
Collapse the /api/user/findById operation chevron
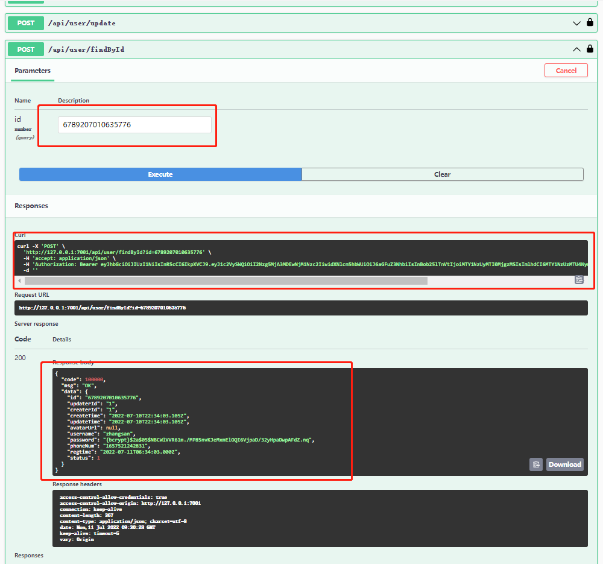(576, 49)
